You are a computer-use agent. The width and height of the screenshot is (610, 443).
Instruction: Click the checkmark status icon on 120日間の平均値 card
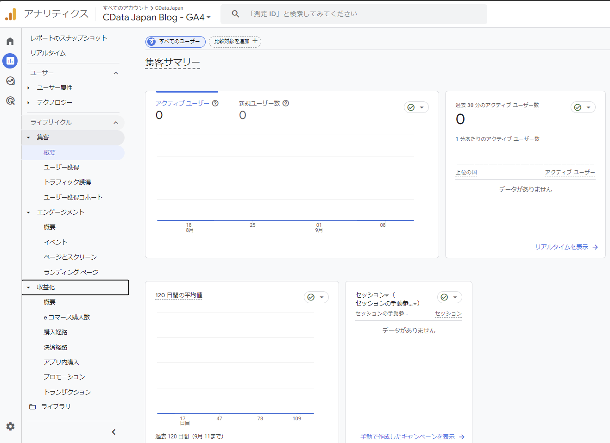(x=311, y=297)
